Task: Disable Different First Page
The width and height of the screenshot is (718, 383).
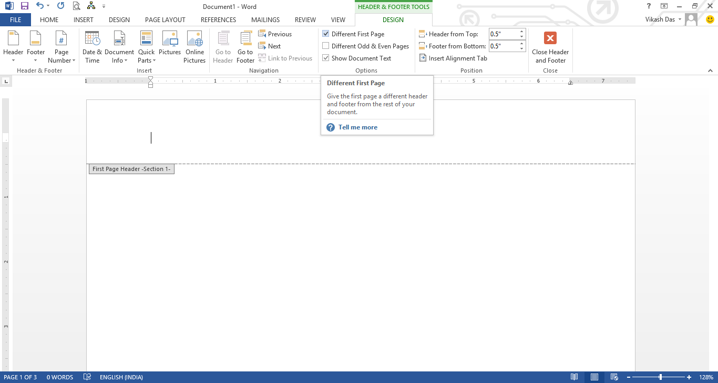Action: click(326, 34)
